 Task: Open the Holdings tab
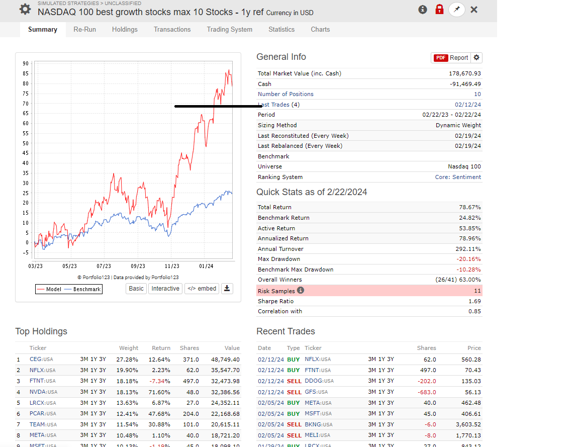pos(125,30)
